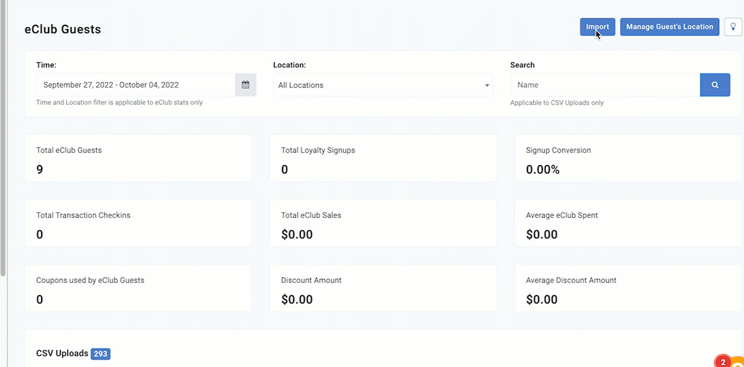This screenshot has height=367, width=744.
Task: Click the date range field
Action: click(136, 85)
